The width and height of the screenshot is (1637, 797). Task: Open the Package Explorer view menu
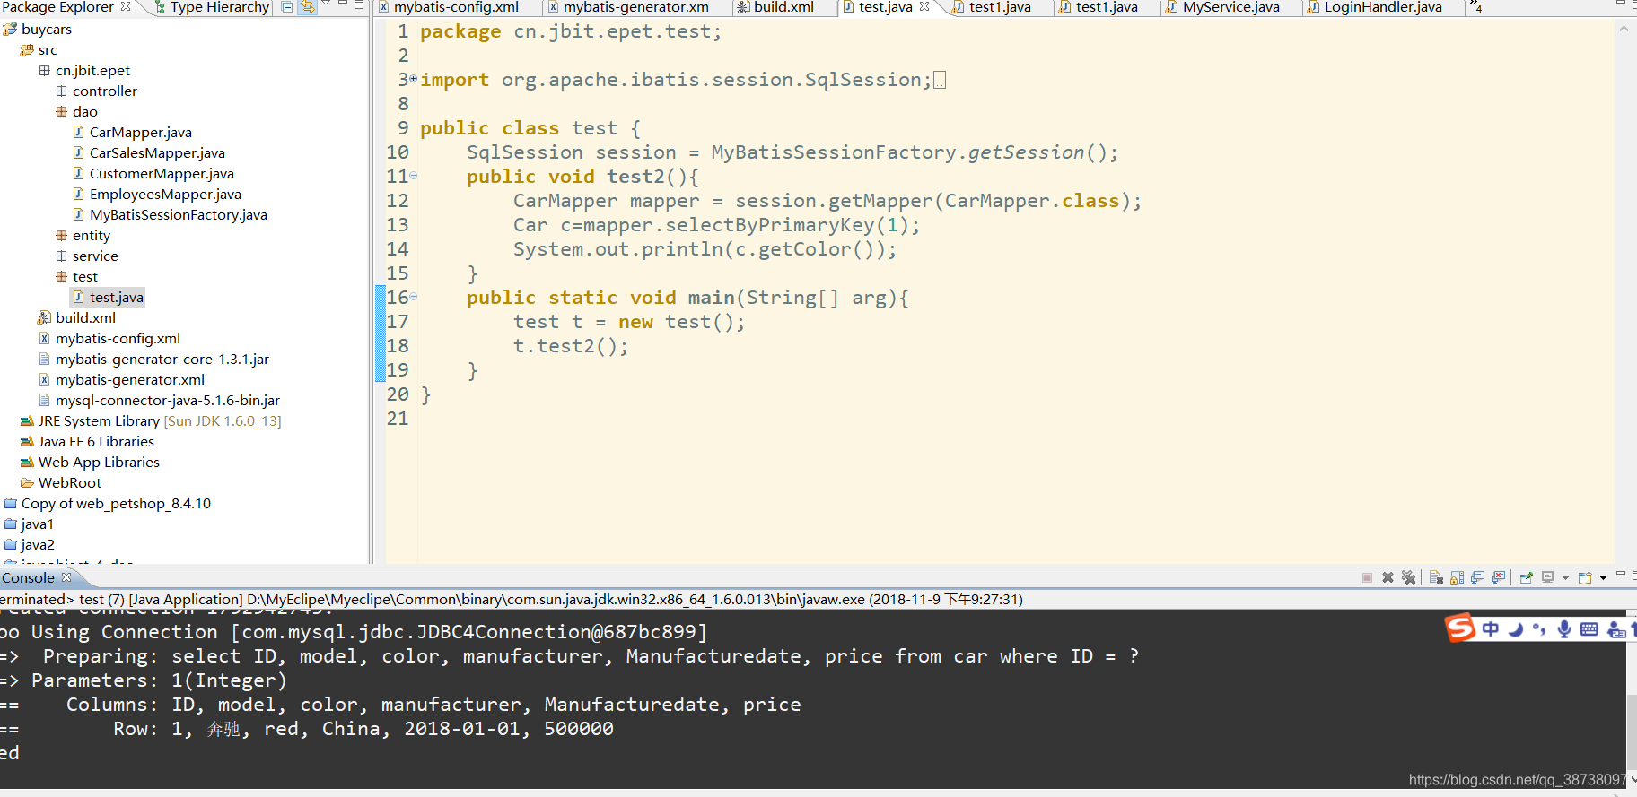click(x=327, y=4)
